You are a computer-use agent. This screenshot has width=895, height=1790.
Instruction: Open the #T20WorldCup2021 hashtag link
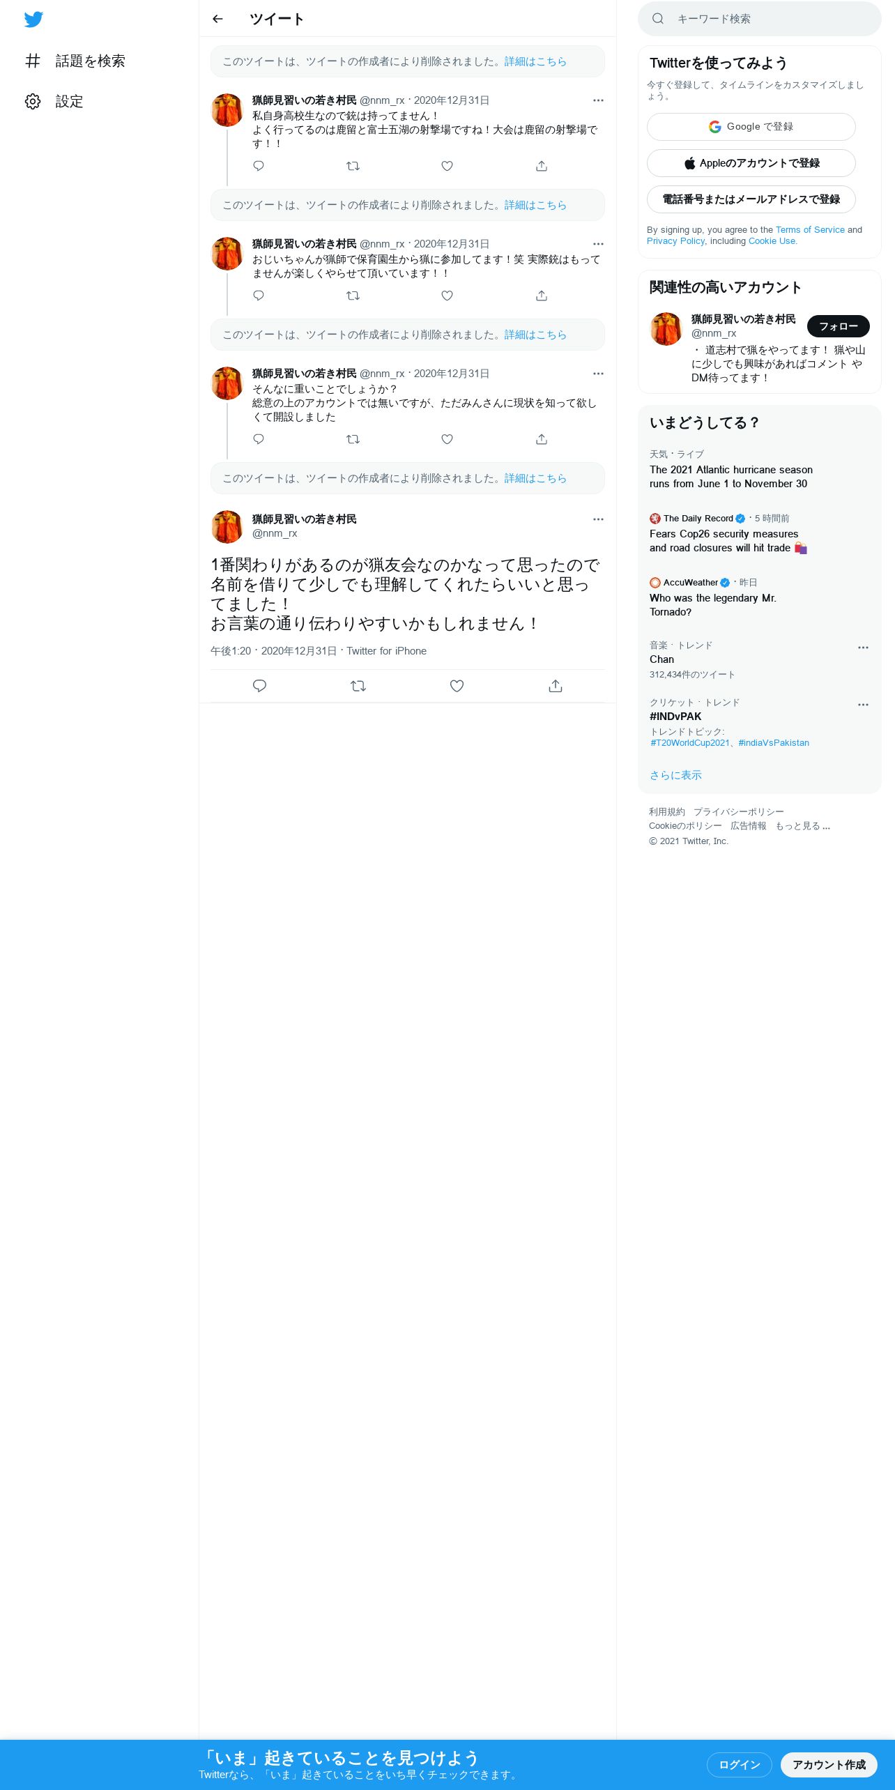point(690,743)
